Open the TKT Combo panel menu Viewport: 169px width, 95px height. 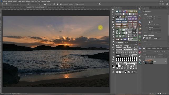(x=137, y=8)
